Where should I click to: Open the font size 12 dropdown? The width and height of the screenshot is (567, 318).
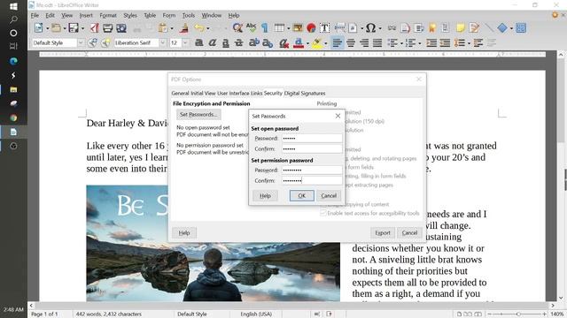click(x=185, y=43)
